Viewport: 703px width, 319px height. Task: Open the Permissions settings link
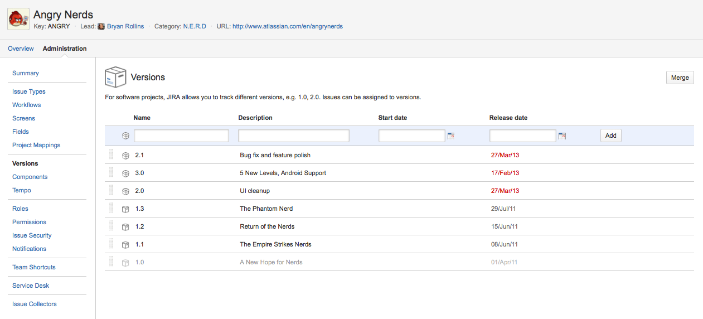(x=29, y=222)
